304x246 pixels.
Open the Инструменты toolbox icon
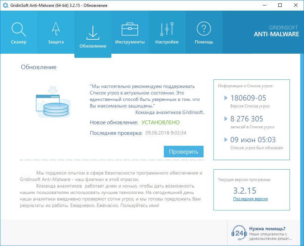coord(130,29)
